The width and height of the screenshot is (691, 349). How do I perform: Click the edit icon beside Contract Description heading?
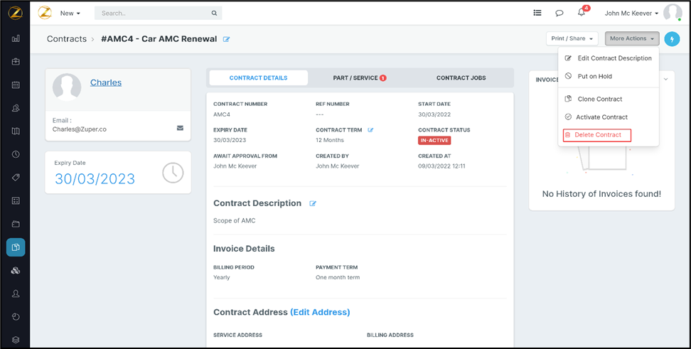[x=313, y=203]
